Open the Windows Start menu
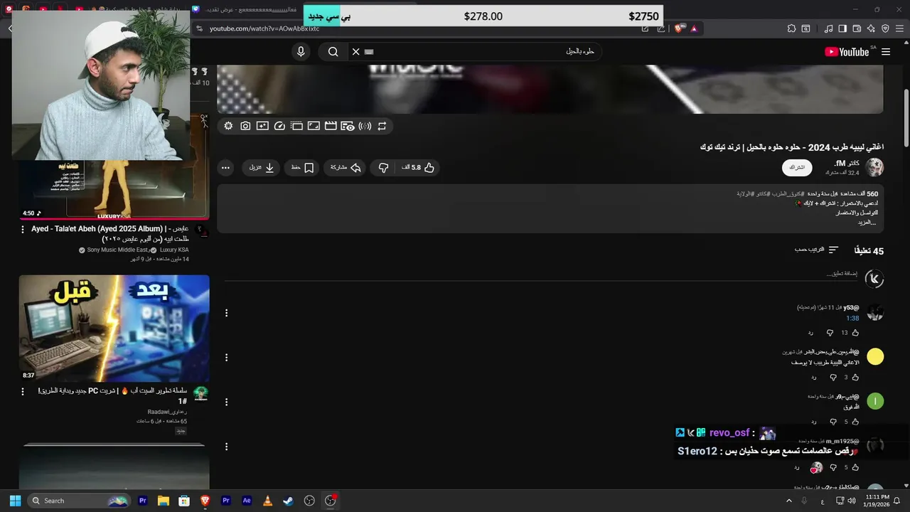 tap(15, 501)
